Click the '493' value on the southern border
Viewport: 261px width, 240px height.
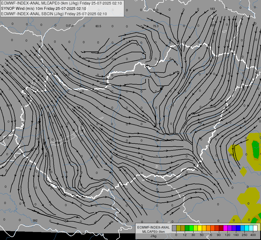112,189
